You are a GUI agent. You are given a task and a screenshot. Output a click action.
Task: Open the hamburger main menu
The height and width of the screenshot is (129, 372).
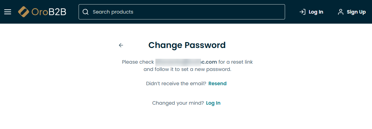coord(8,12)
